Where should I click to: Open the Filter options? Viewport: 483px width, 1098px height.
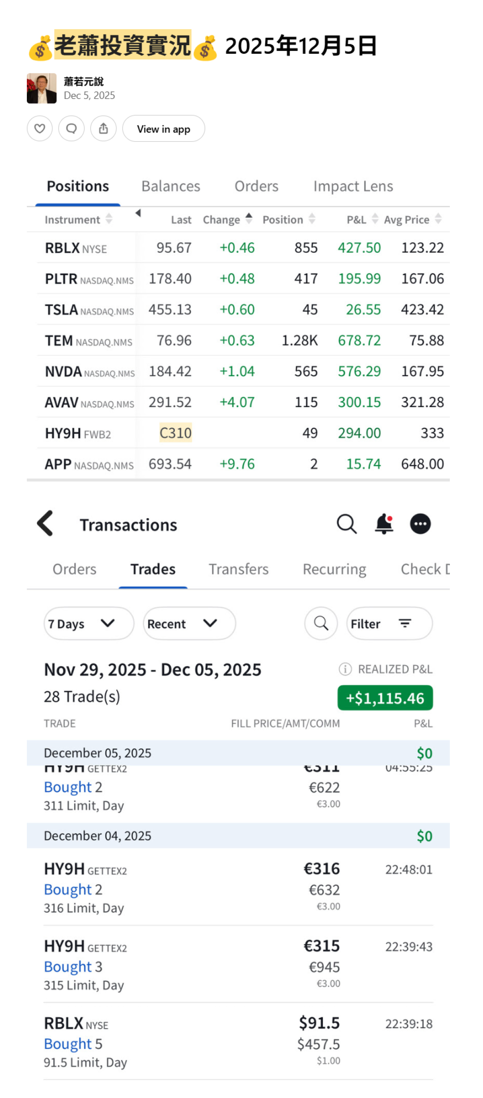(x=389, y=623)
